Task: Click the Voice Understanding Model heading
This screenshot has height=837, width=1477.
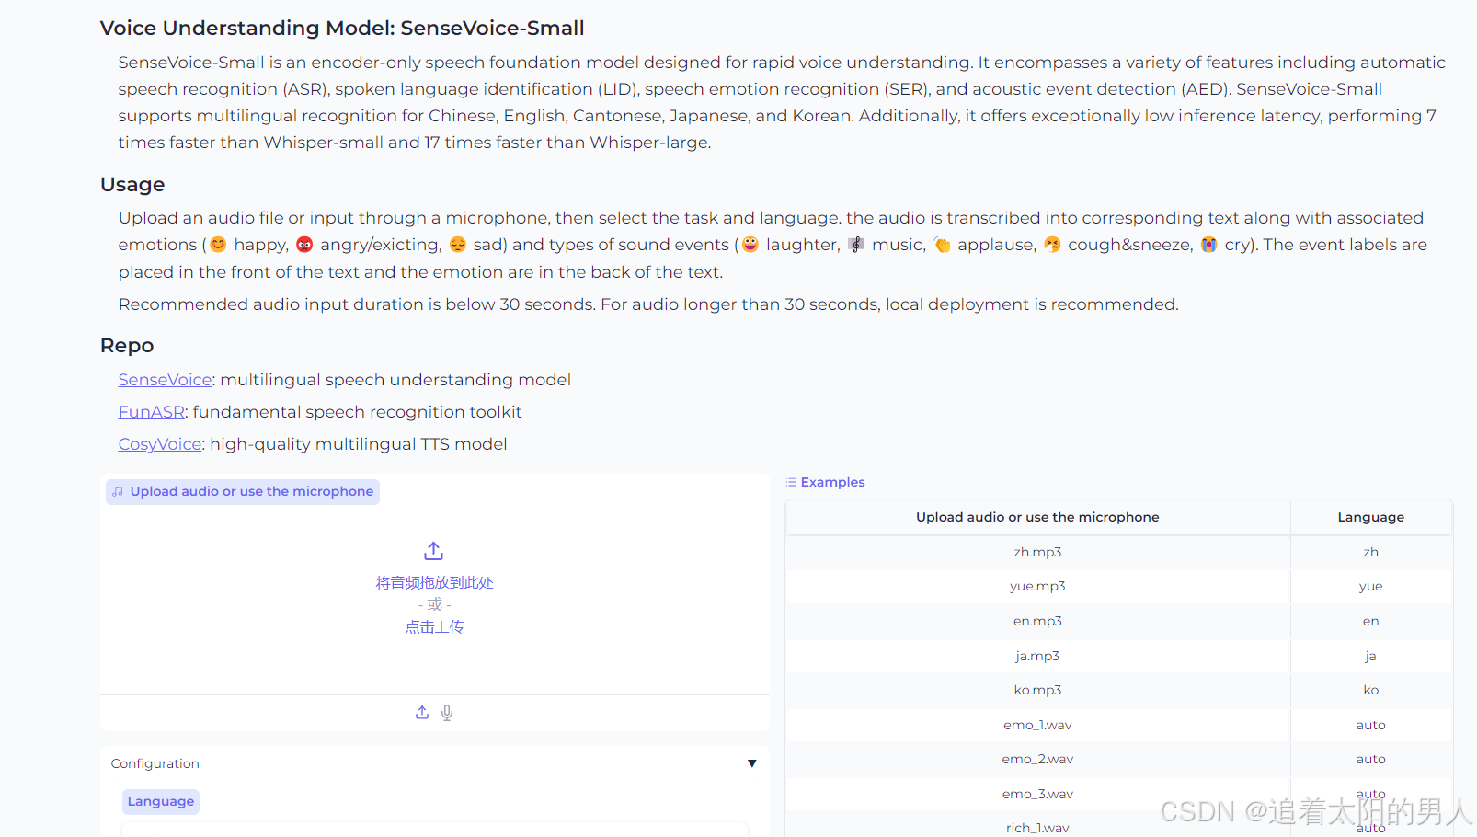Action: click(342, 29)
